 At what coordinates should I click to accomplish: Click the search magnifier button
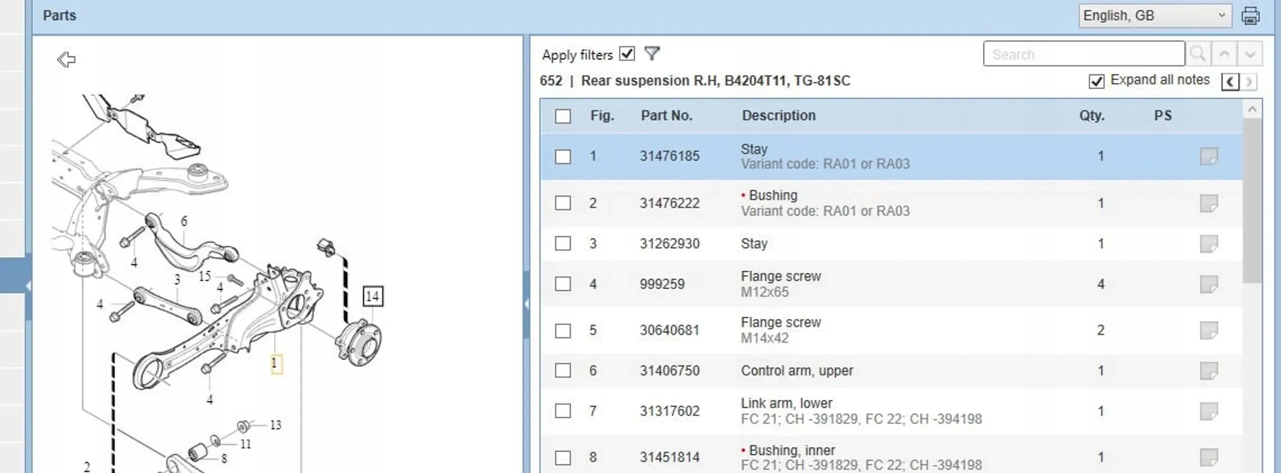click(1198, 54)
